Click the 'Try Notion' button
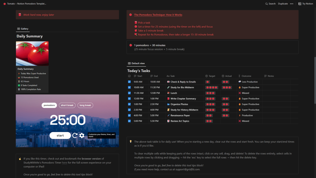 306,4
